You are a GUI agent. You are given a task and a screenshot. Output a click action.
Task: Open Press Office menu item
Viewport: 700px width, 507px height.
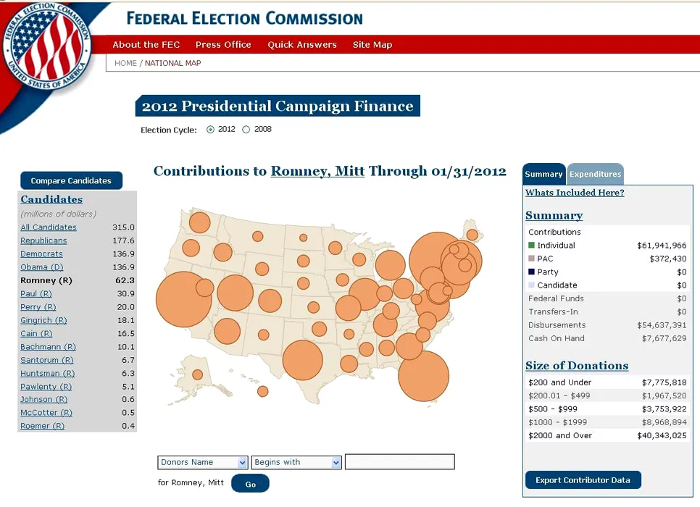(x=223, y=45)
